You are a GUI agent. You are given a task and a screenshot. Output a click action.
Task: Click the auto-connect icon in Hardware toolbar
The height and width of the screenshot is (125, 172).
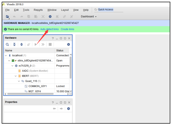tap(29, 45)
